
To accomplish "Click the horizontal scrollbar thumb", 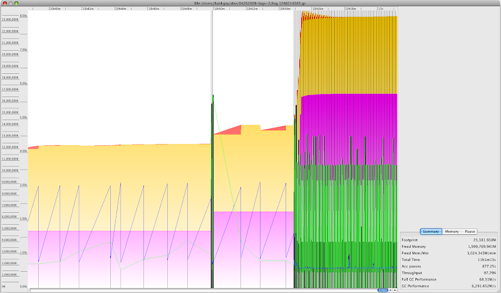I will point(382,290).
